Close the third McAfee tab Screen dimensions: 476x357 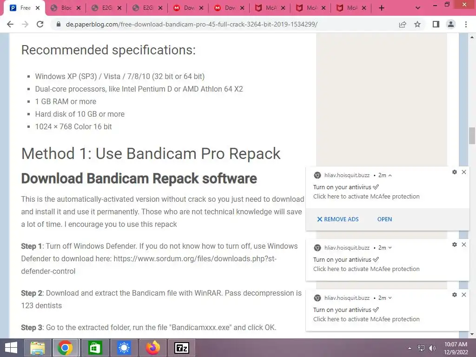click(364, 8)
